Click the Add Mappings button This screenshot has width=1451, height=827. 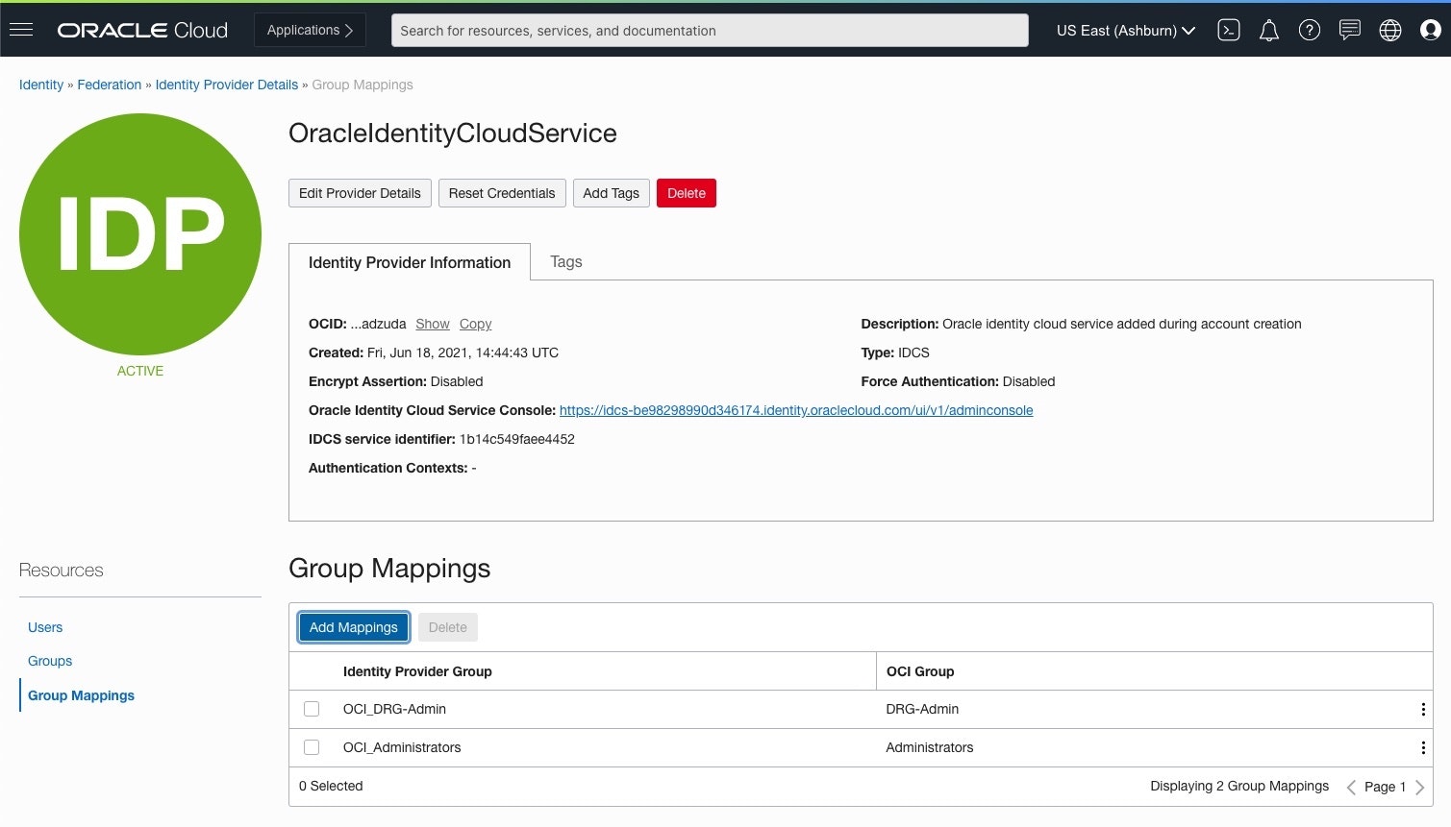coord(353,627)
